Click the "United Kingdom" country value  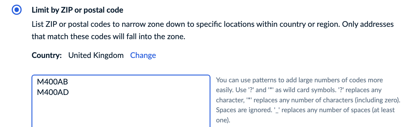coord(96,55)
